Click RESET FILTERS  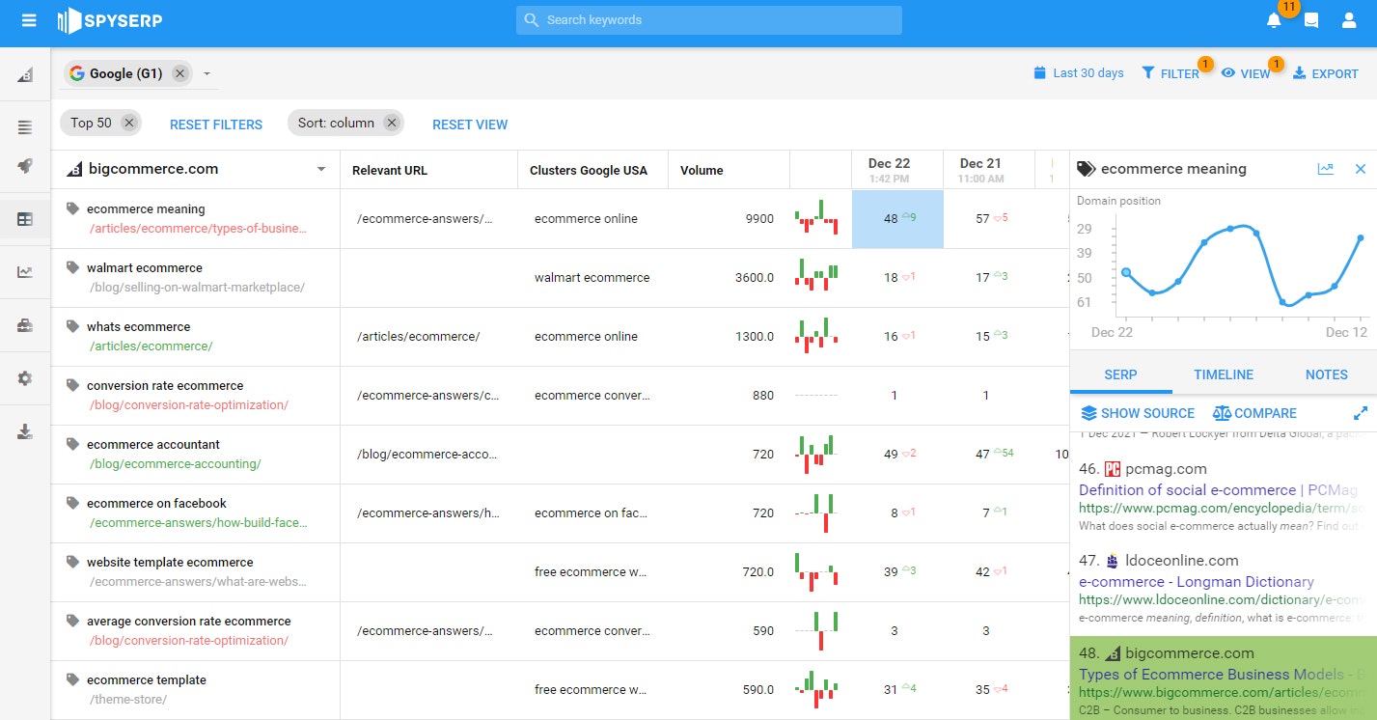click(x=215, y=124)
